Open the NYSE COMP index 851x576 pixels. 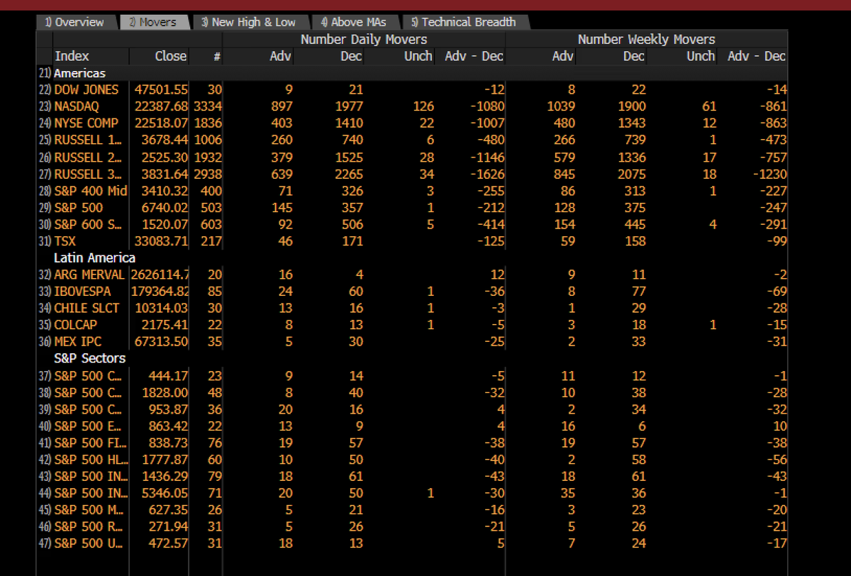(x=86, y=123)
